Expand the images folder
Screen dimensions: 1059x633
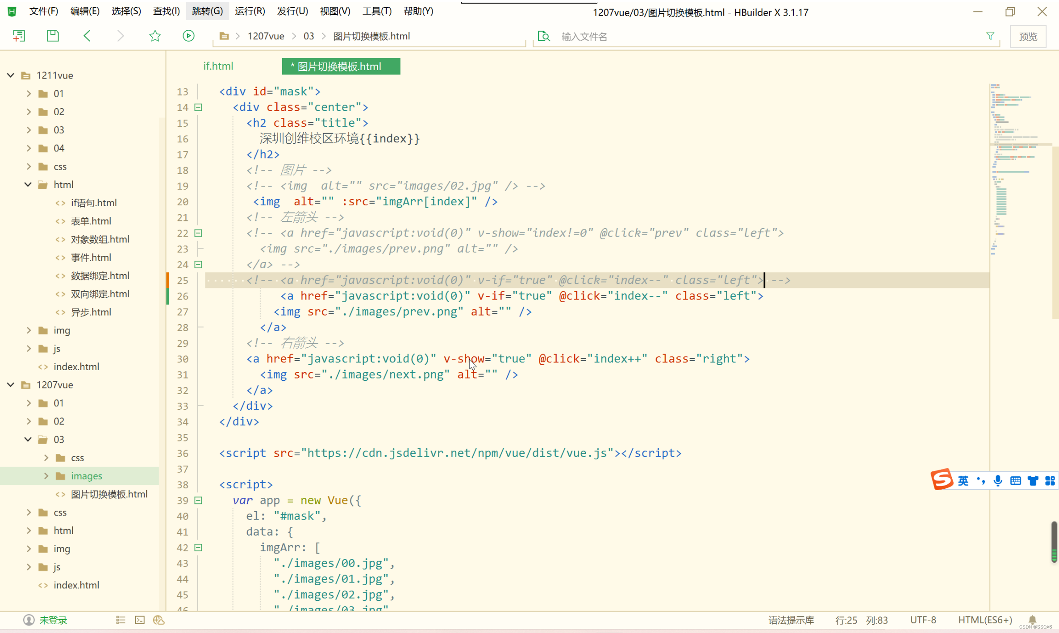pos(46,476)
